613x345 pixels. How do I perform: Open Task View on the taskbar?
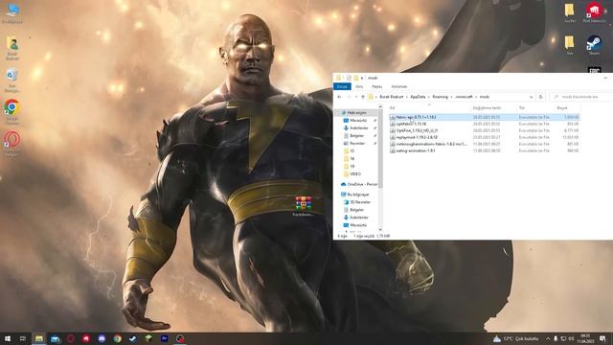[x=23, y=338]
